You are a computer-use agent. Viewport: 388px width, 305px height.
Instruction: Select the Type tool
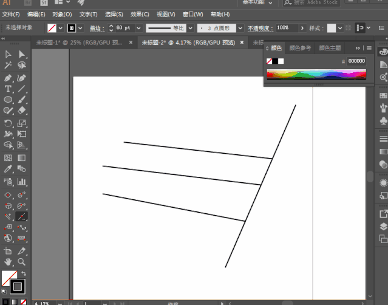[8, 89]
